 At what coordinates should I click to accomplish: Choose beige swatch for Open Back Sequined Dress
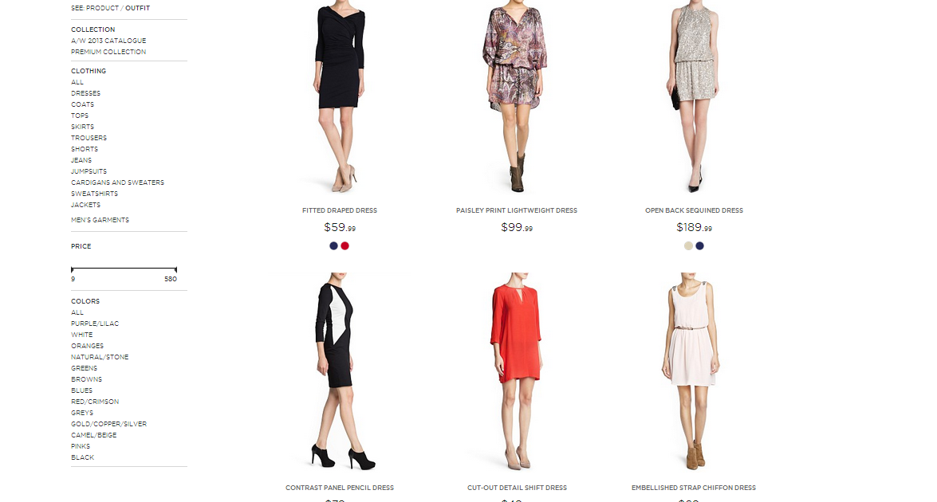pos(688,246)
